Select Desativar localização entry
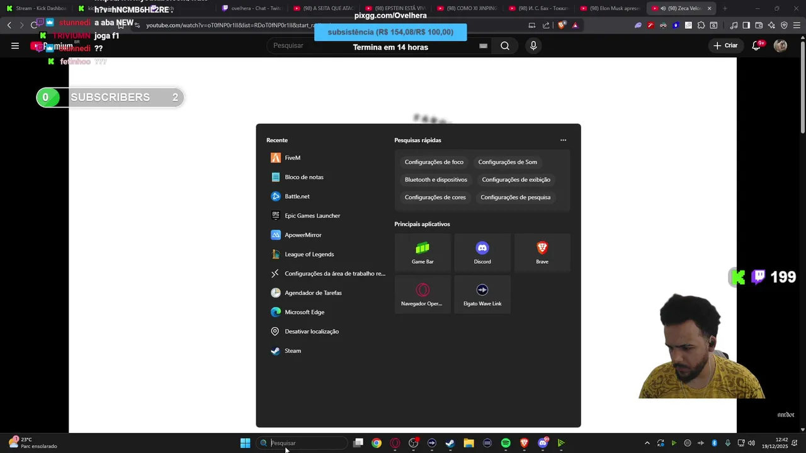Screen dimensions: 806x453 326,332
